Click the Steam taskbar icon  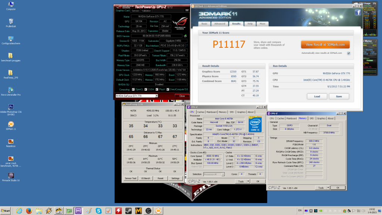pyautogui.click(x=128, y=211)
